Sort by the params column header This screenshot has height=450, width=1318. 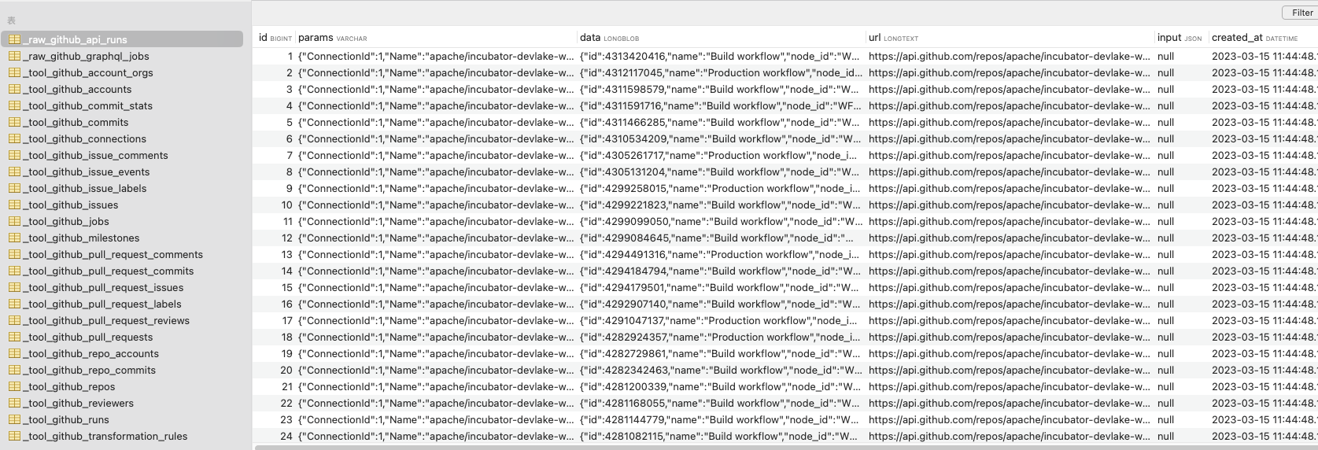332,37
